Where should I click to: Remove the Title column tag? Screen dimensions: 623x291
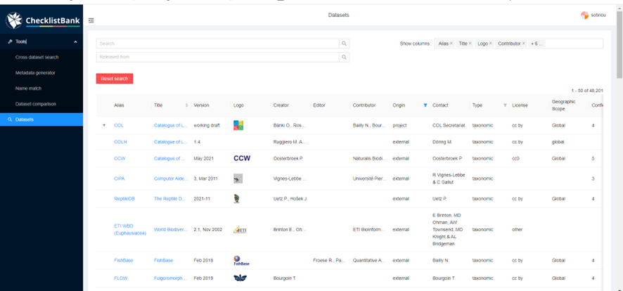pyautogui.click(x=470, y=44)
